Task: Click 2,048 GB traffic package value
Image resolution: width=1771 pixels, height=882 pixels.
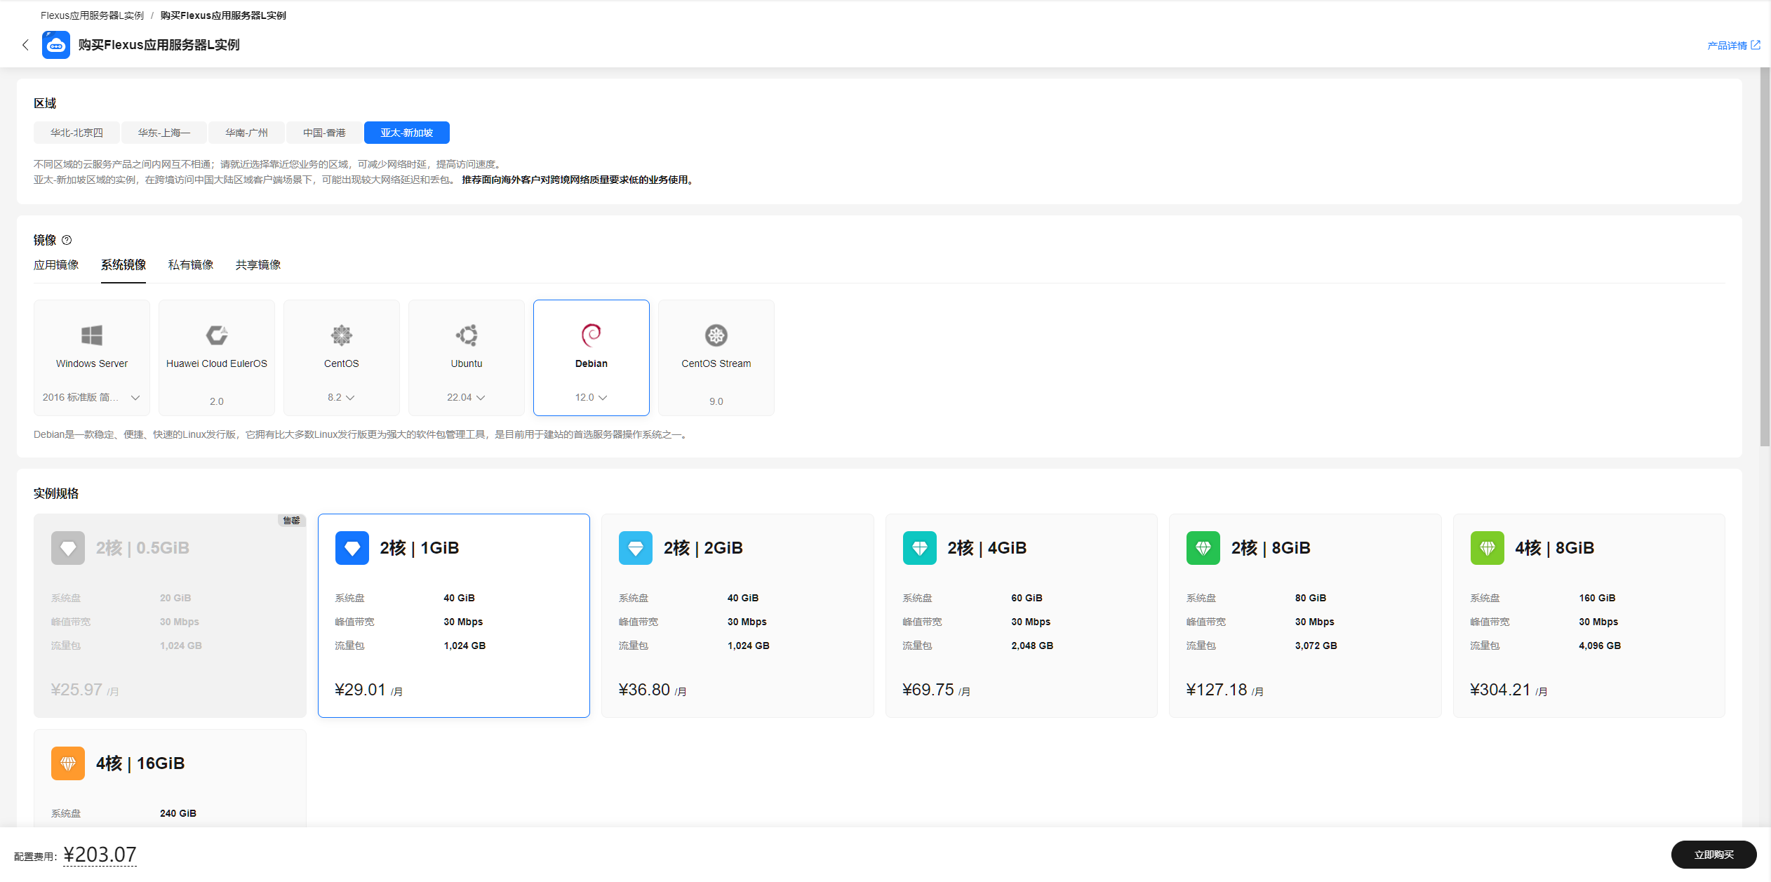Action: click(x=1032, y=646)
